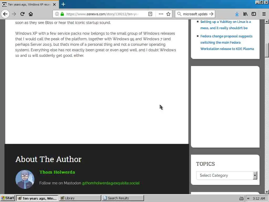Expand hidden tray icons chevron
Screen dimensions: 269x202
[248, 198]
